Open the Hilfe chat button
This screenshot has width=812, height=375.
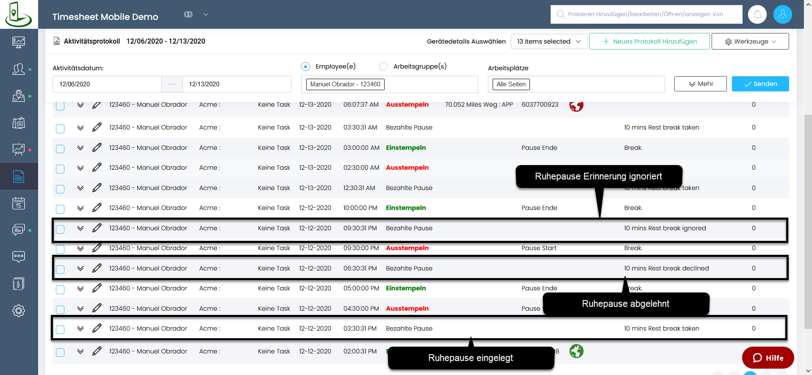click(768, 358)
